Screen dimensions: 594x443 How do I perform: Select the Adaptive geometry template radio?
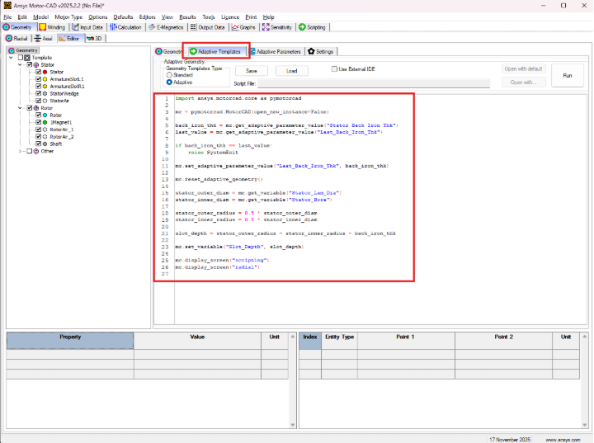pos(169,82)
